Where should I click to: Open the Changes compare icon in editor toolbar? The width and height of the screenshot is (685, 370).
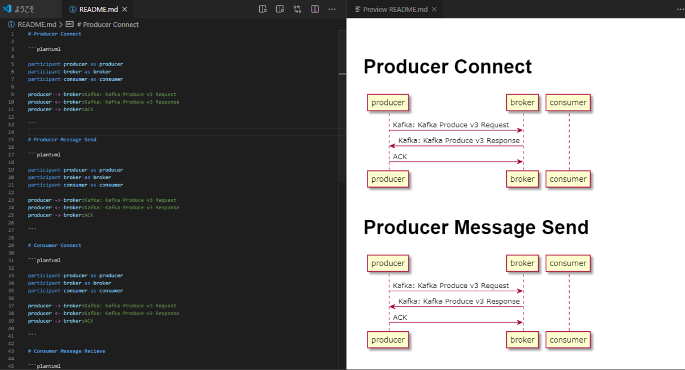297,9
